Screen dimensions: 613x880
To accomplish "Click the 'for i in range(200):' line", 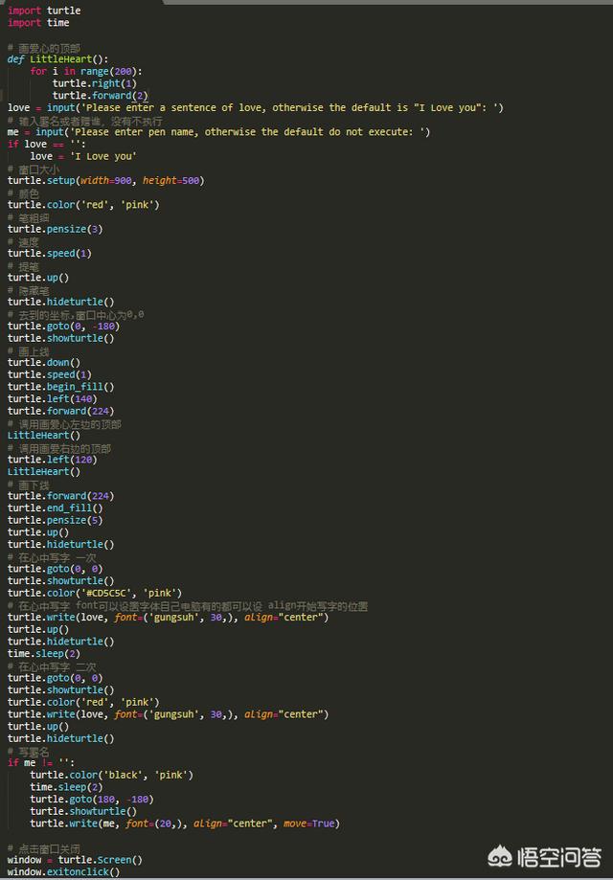I will pos(86,72).
